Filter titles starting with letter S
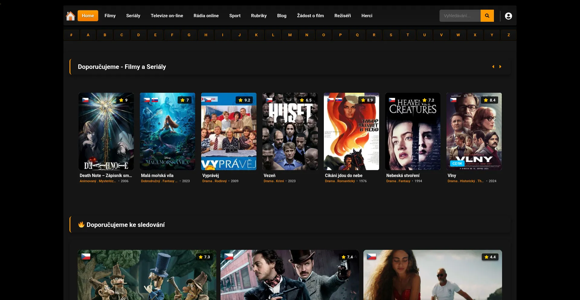580x300 pixels. coord(391,35)
